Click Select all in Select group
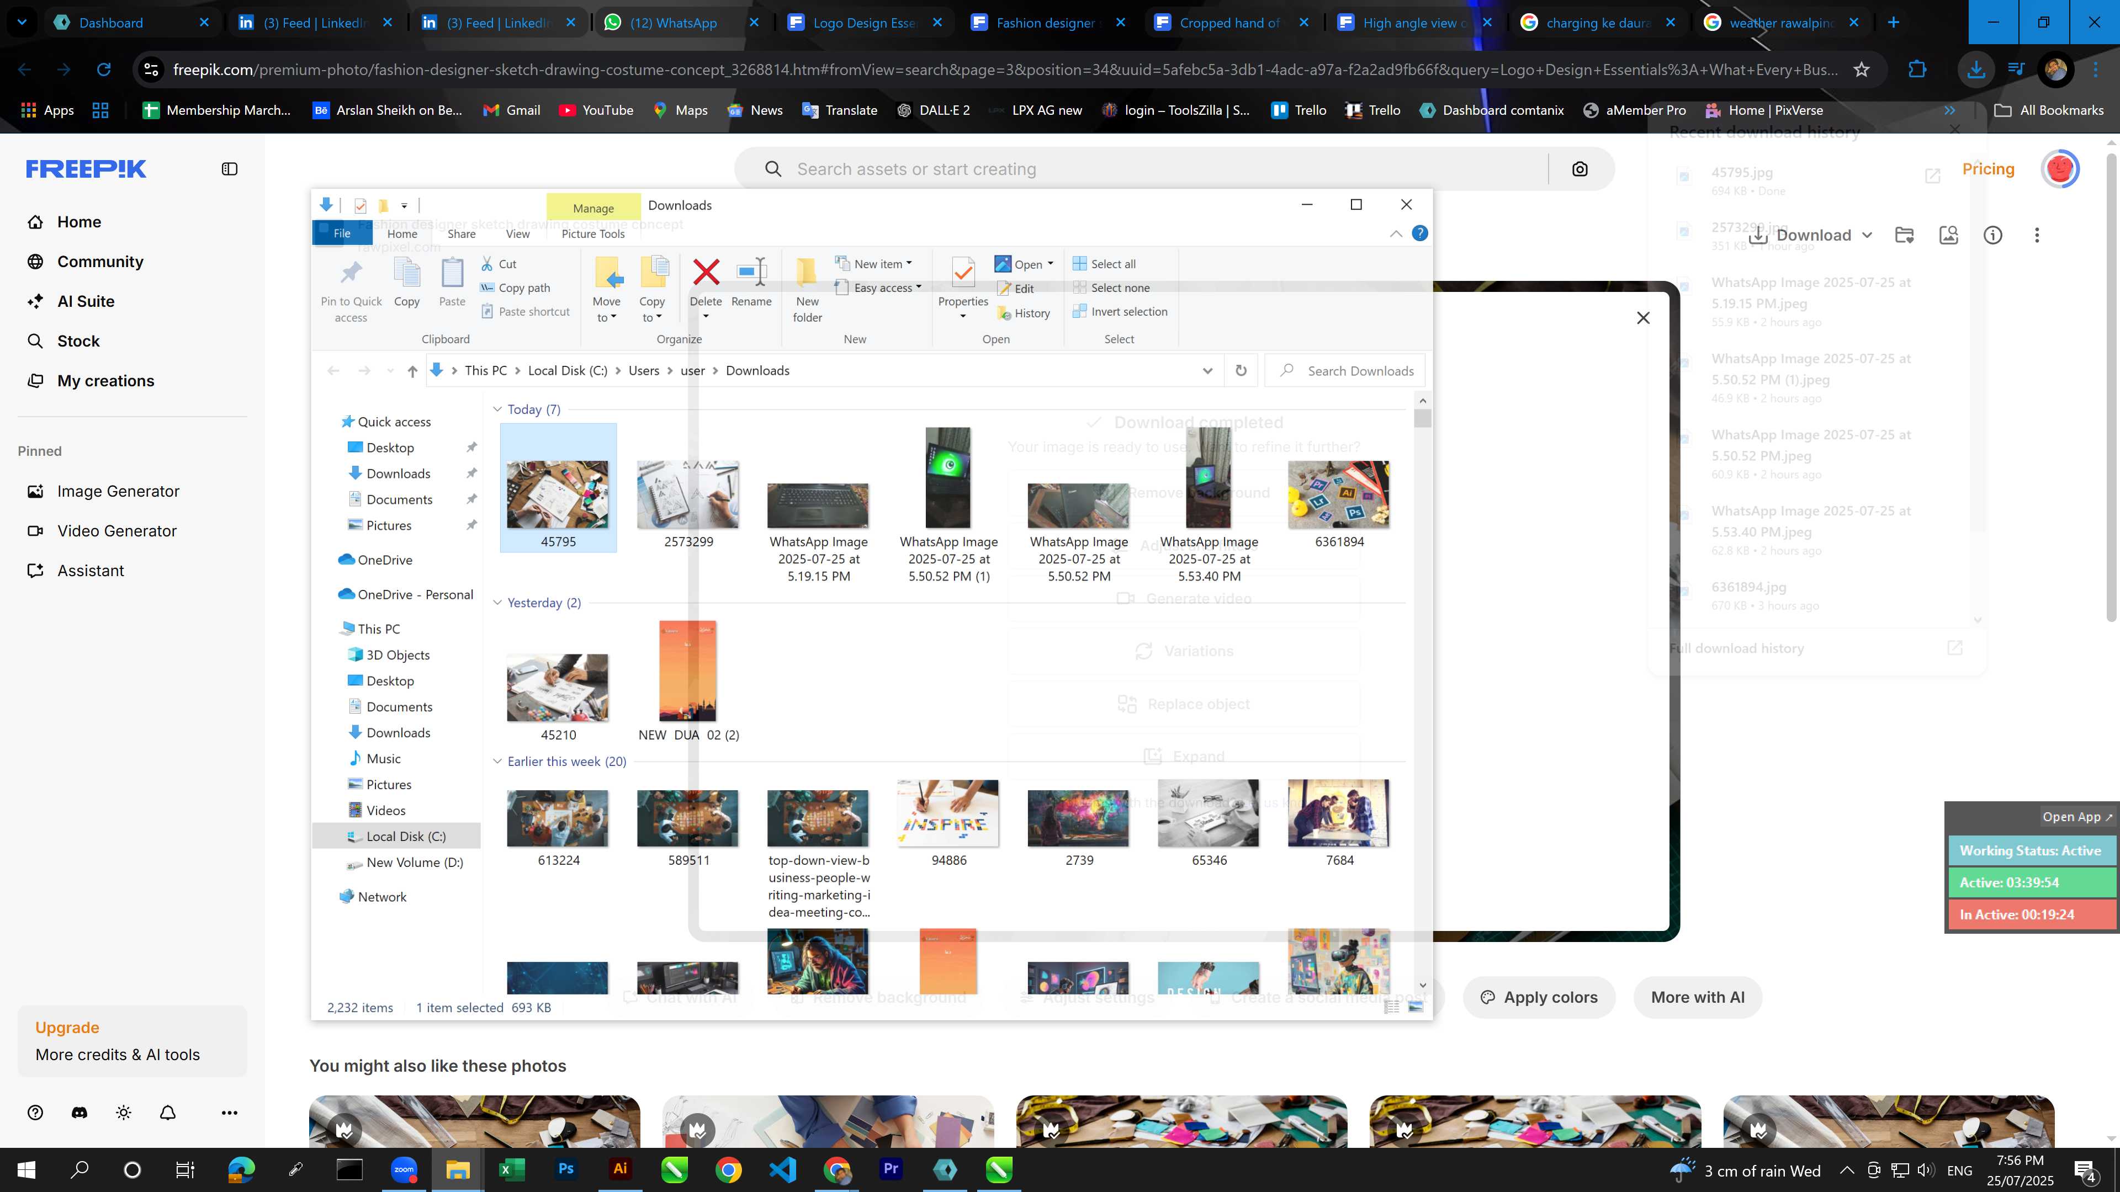The width and height of the screenshot is (2120, 1192). [x=1104, y=264]
